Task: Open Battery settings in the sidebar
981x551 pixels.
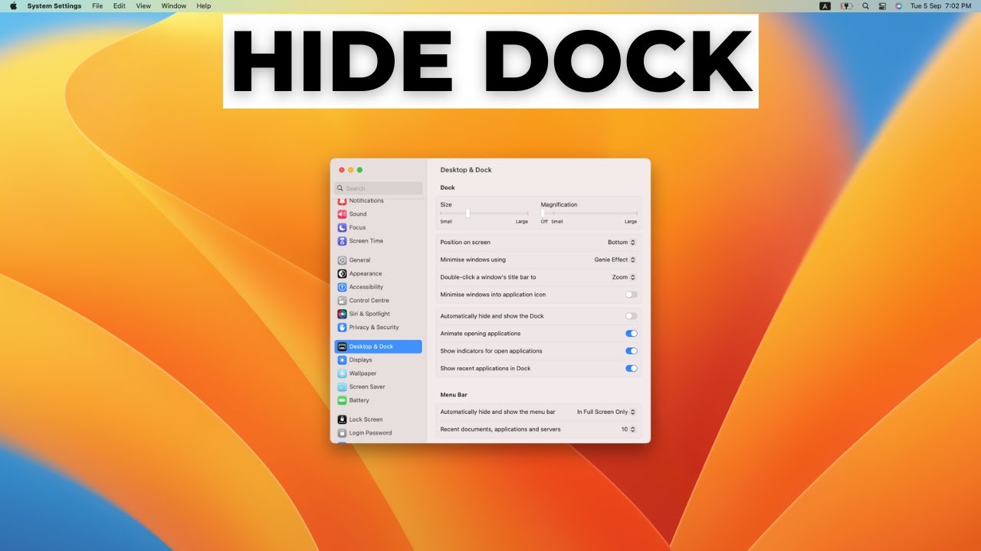Action: point(378,400)
